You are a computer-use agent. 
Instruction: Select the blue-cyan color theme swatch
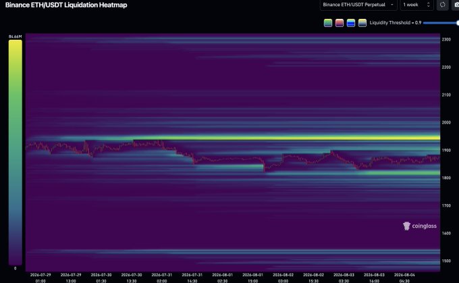351,23
